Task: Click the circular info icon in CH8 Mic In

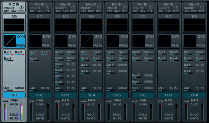Action: tap(202, 8)
